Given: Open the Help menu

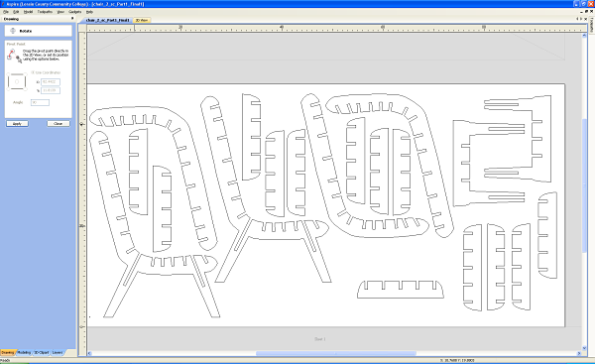Looking at the screenshot, I should click(x=89, y=12).
